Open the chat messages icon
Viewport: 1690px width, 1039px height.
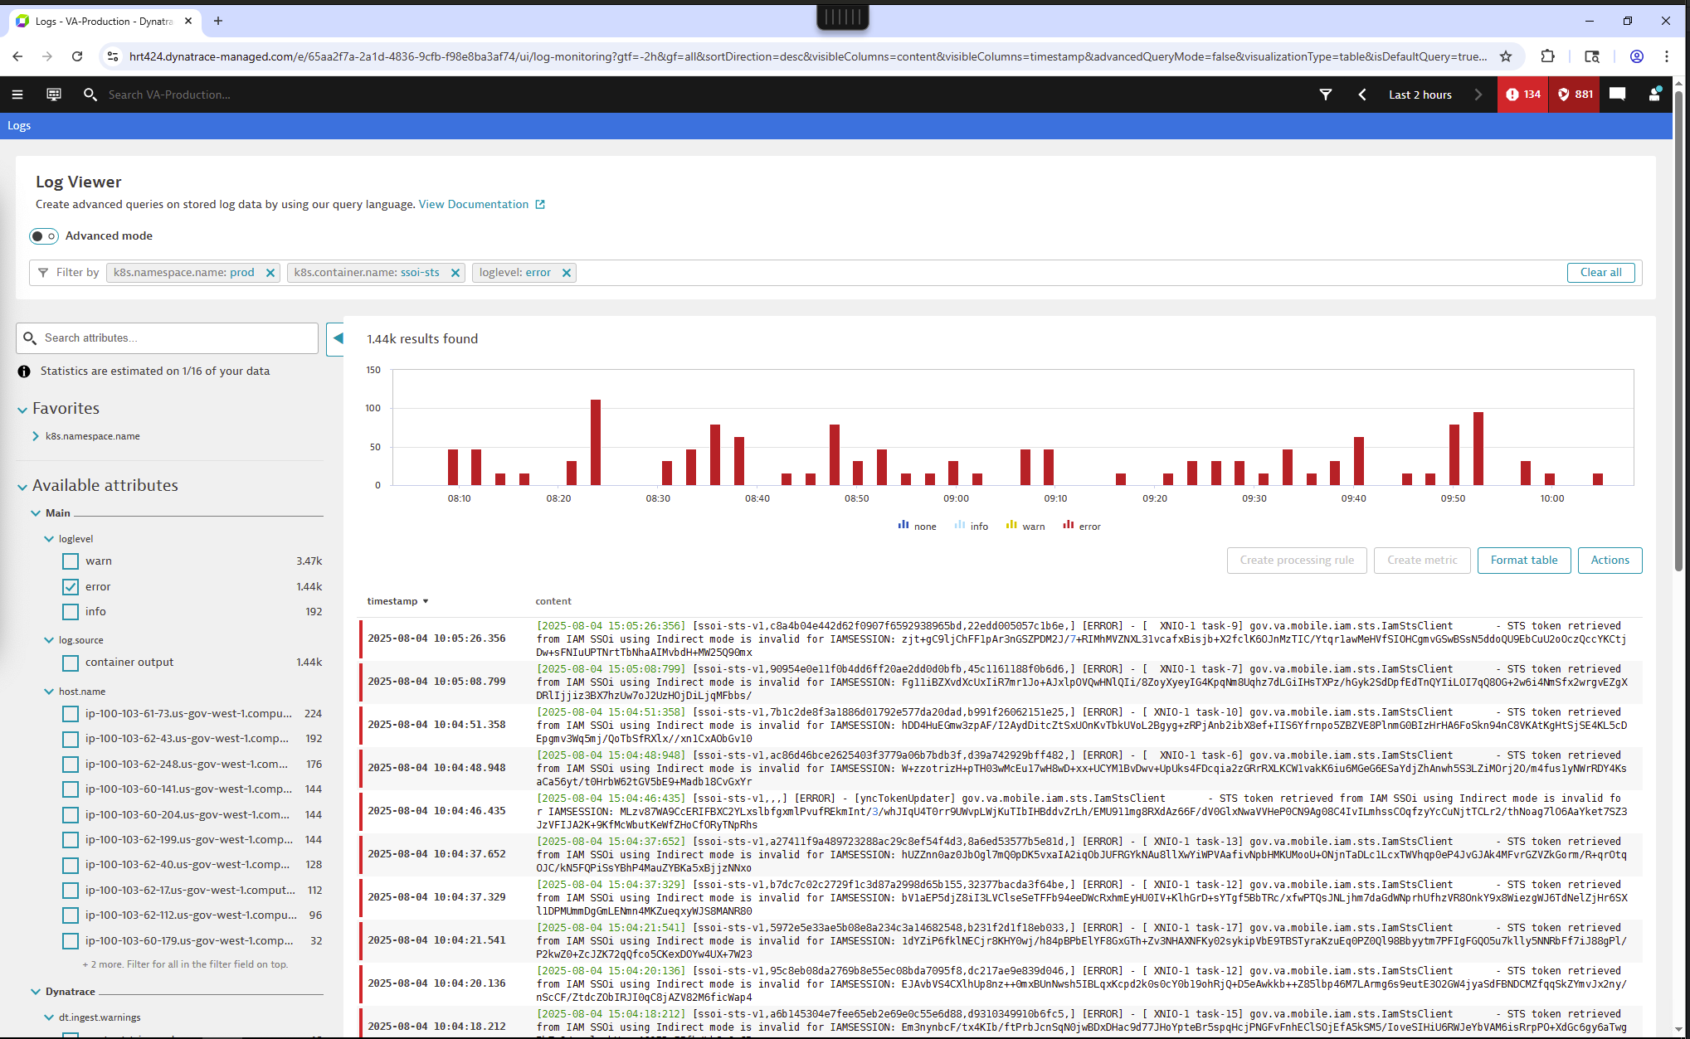pos(1617,95)
